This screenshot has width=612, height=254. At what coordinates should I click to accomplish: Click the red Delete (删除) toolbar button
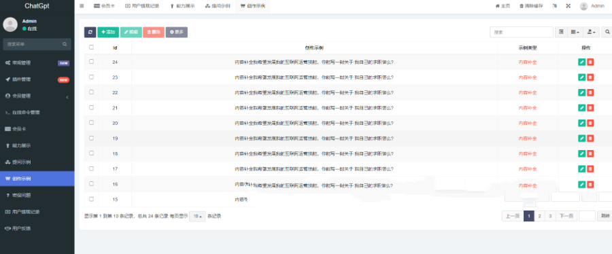(x=154, y=33)
